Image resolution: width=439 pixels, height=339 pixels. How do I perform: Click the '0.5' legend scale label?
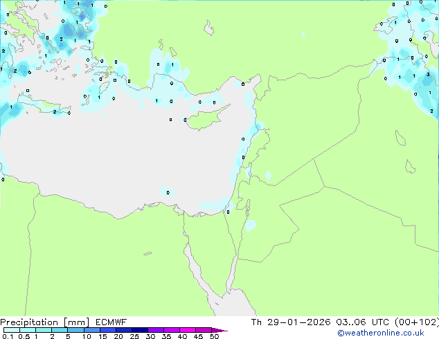(24, 336)
